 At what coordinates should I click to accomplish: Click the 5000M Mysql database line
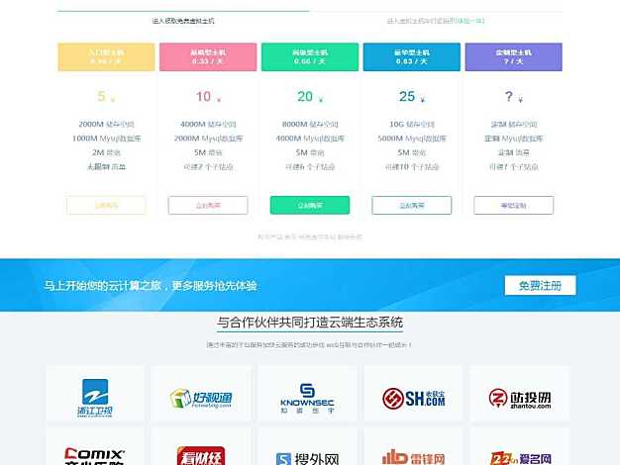pos(412,139)
